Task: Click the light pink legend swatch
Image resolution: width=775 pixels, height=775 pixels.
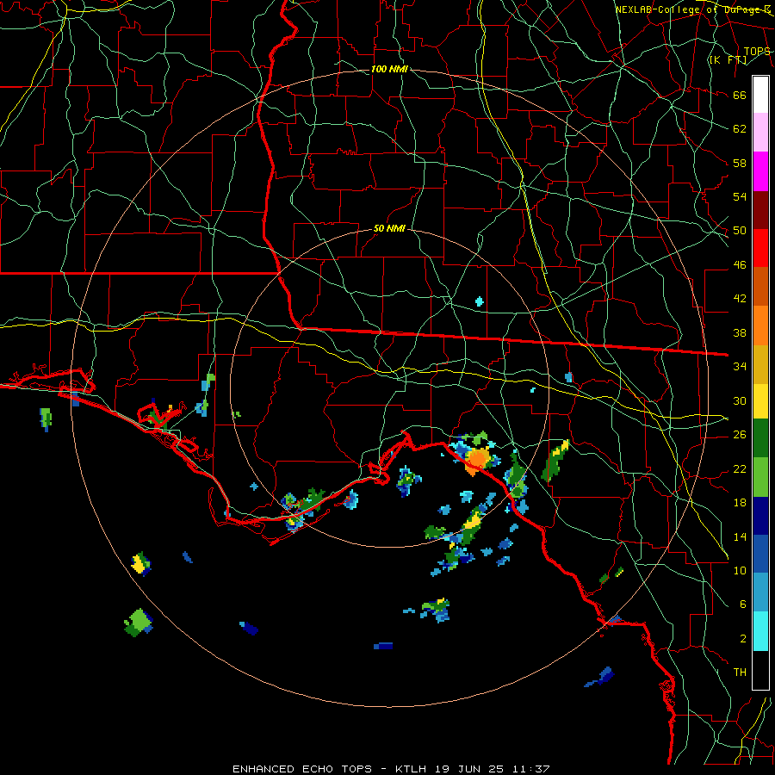Action: click(x=760, y=133)
